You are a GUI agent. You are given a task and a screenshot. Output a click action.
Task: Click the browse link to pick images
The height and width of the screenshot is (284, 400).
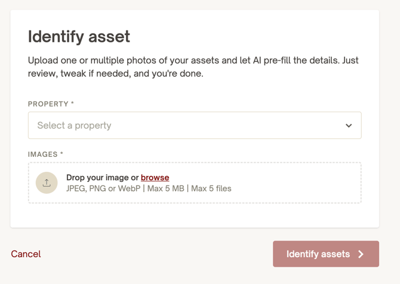pyautogui.click(x=155, y=177)
